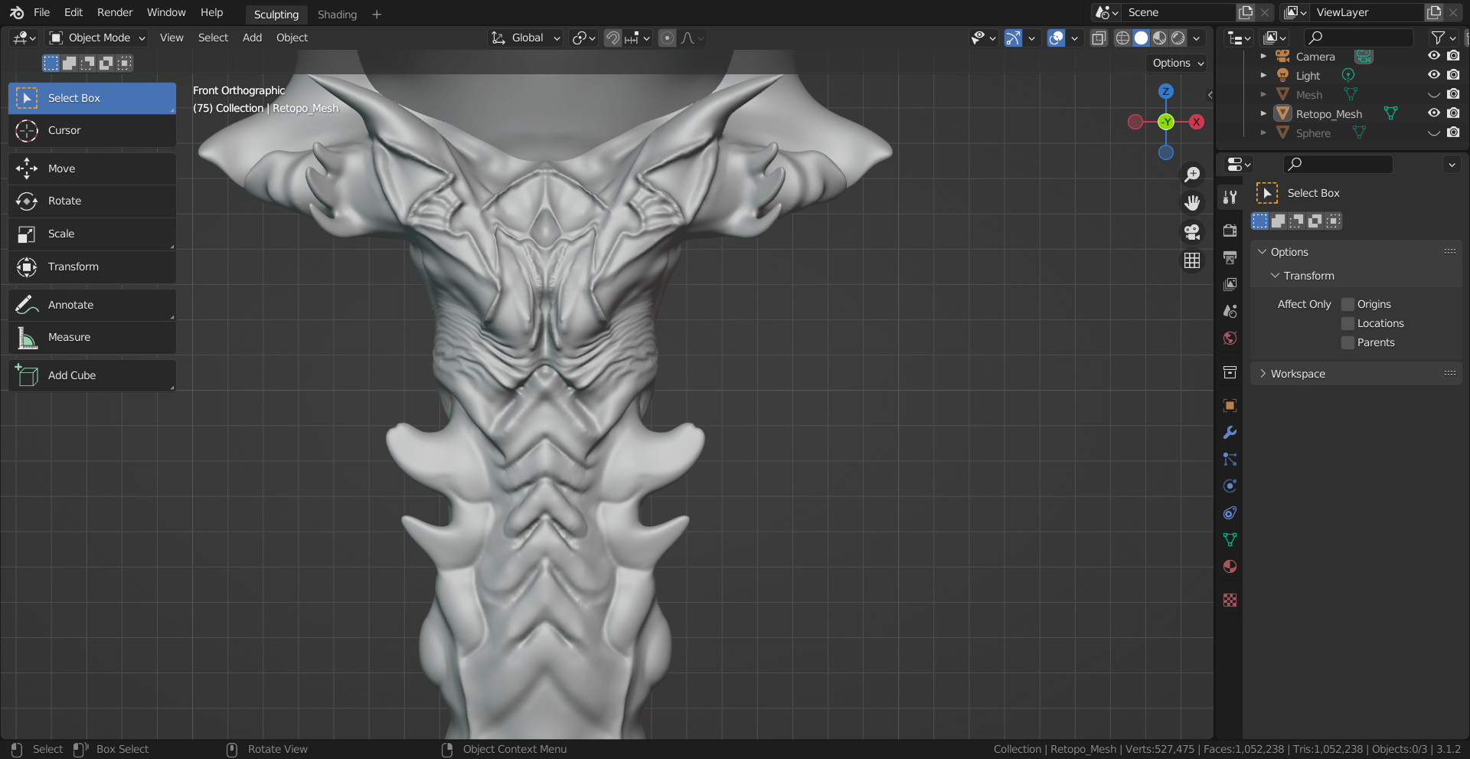The height and width of the screenshot is (759, 1470).
Task: Activate the Annotate tool
Action: click(70, 305)
